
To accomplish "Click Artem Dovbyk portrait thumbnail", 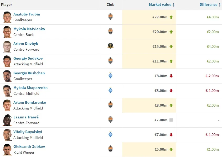I will [x=7, y=46].
